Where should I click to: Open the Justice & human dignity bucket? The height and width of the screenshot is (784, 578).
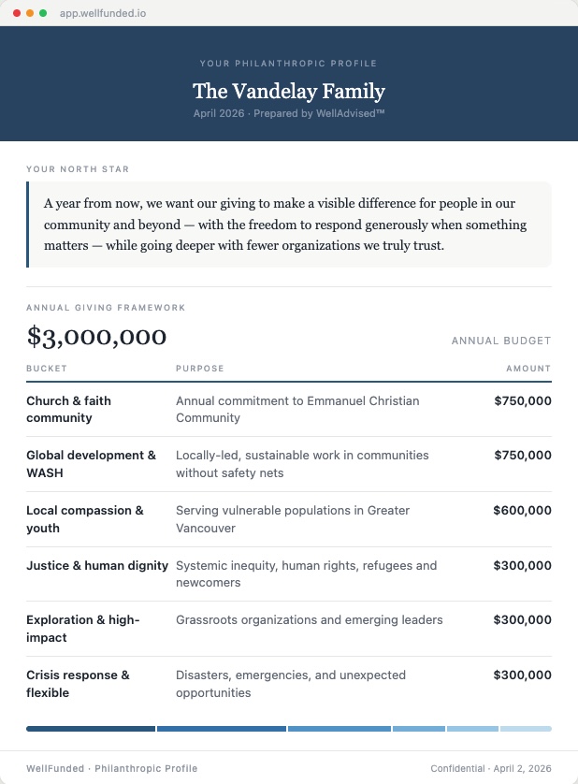[96, 566]
